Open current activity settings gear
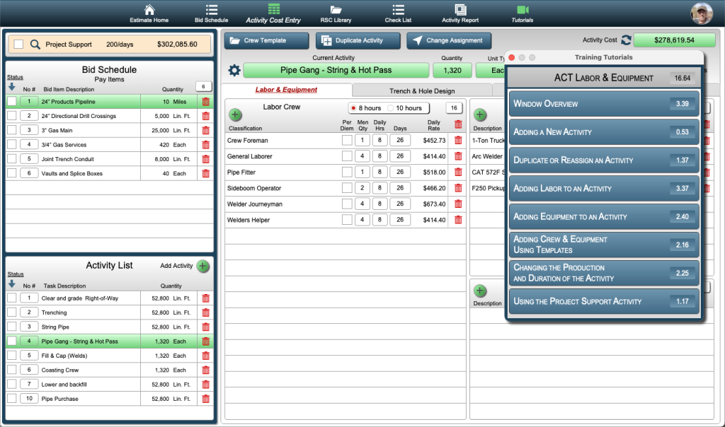Image resolution: width=725 pixels, height=427 pixels. click(x=234, y=70)
